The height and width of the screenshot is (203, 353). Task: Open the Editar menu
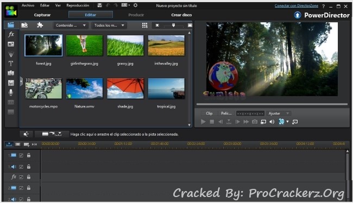[x=45, y=5]
